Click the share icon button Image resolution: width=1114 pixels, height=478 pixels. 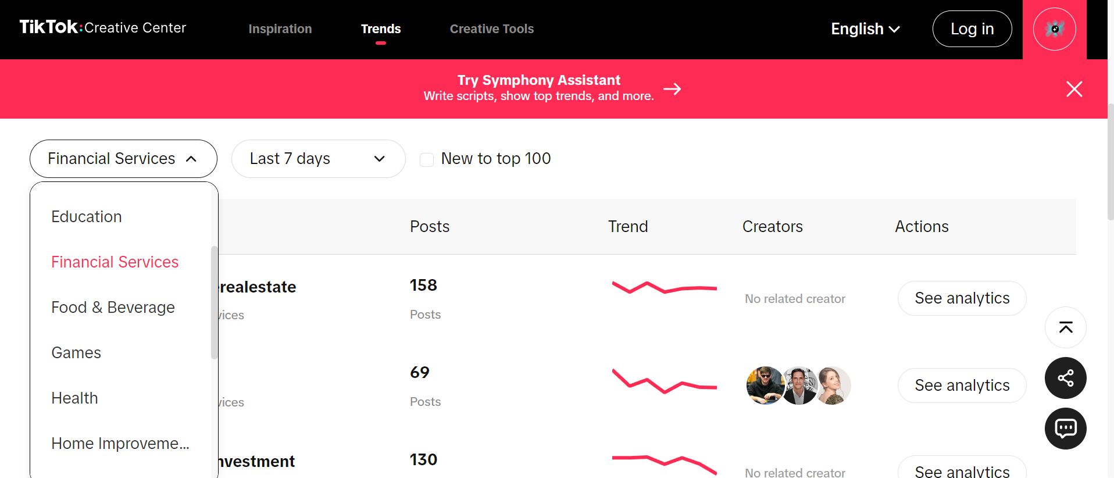pos(1065,378)
